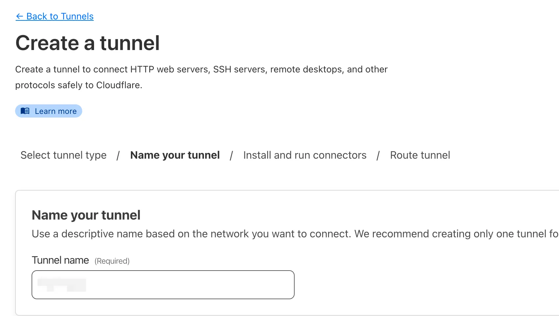
Task: Click the slash separator before Install and run connectors
Action: [231, 155]
